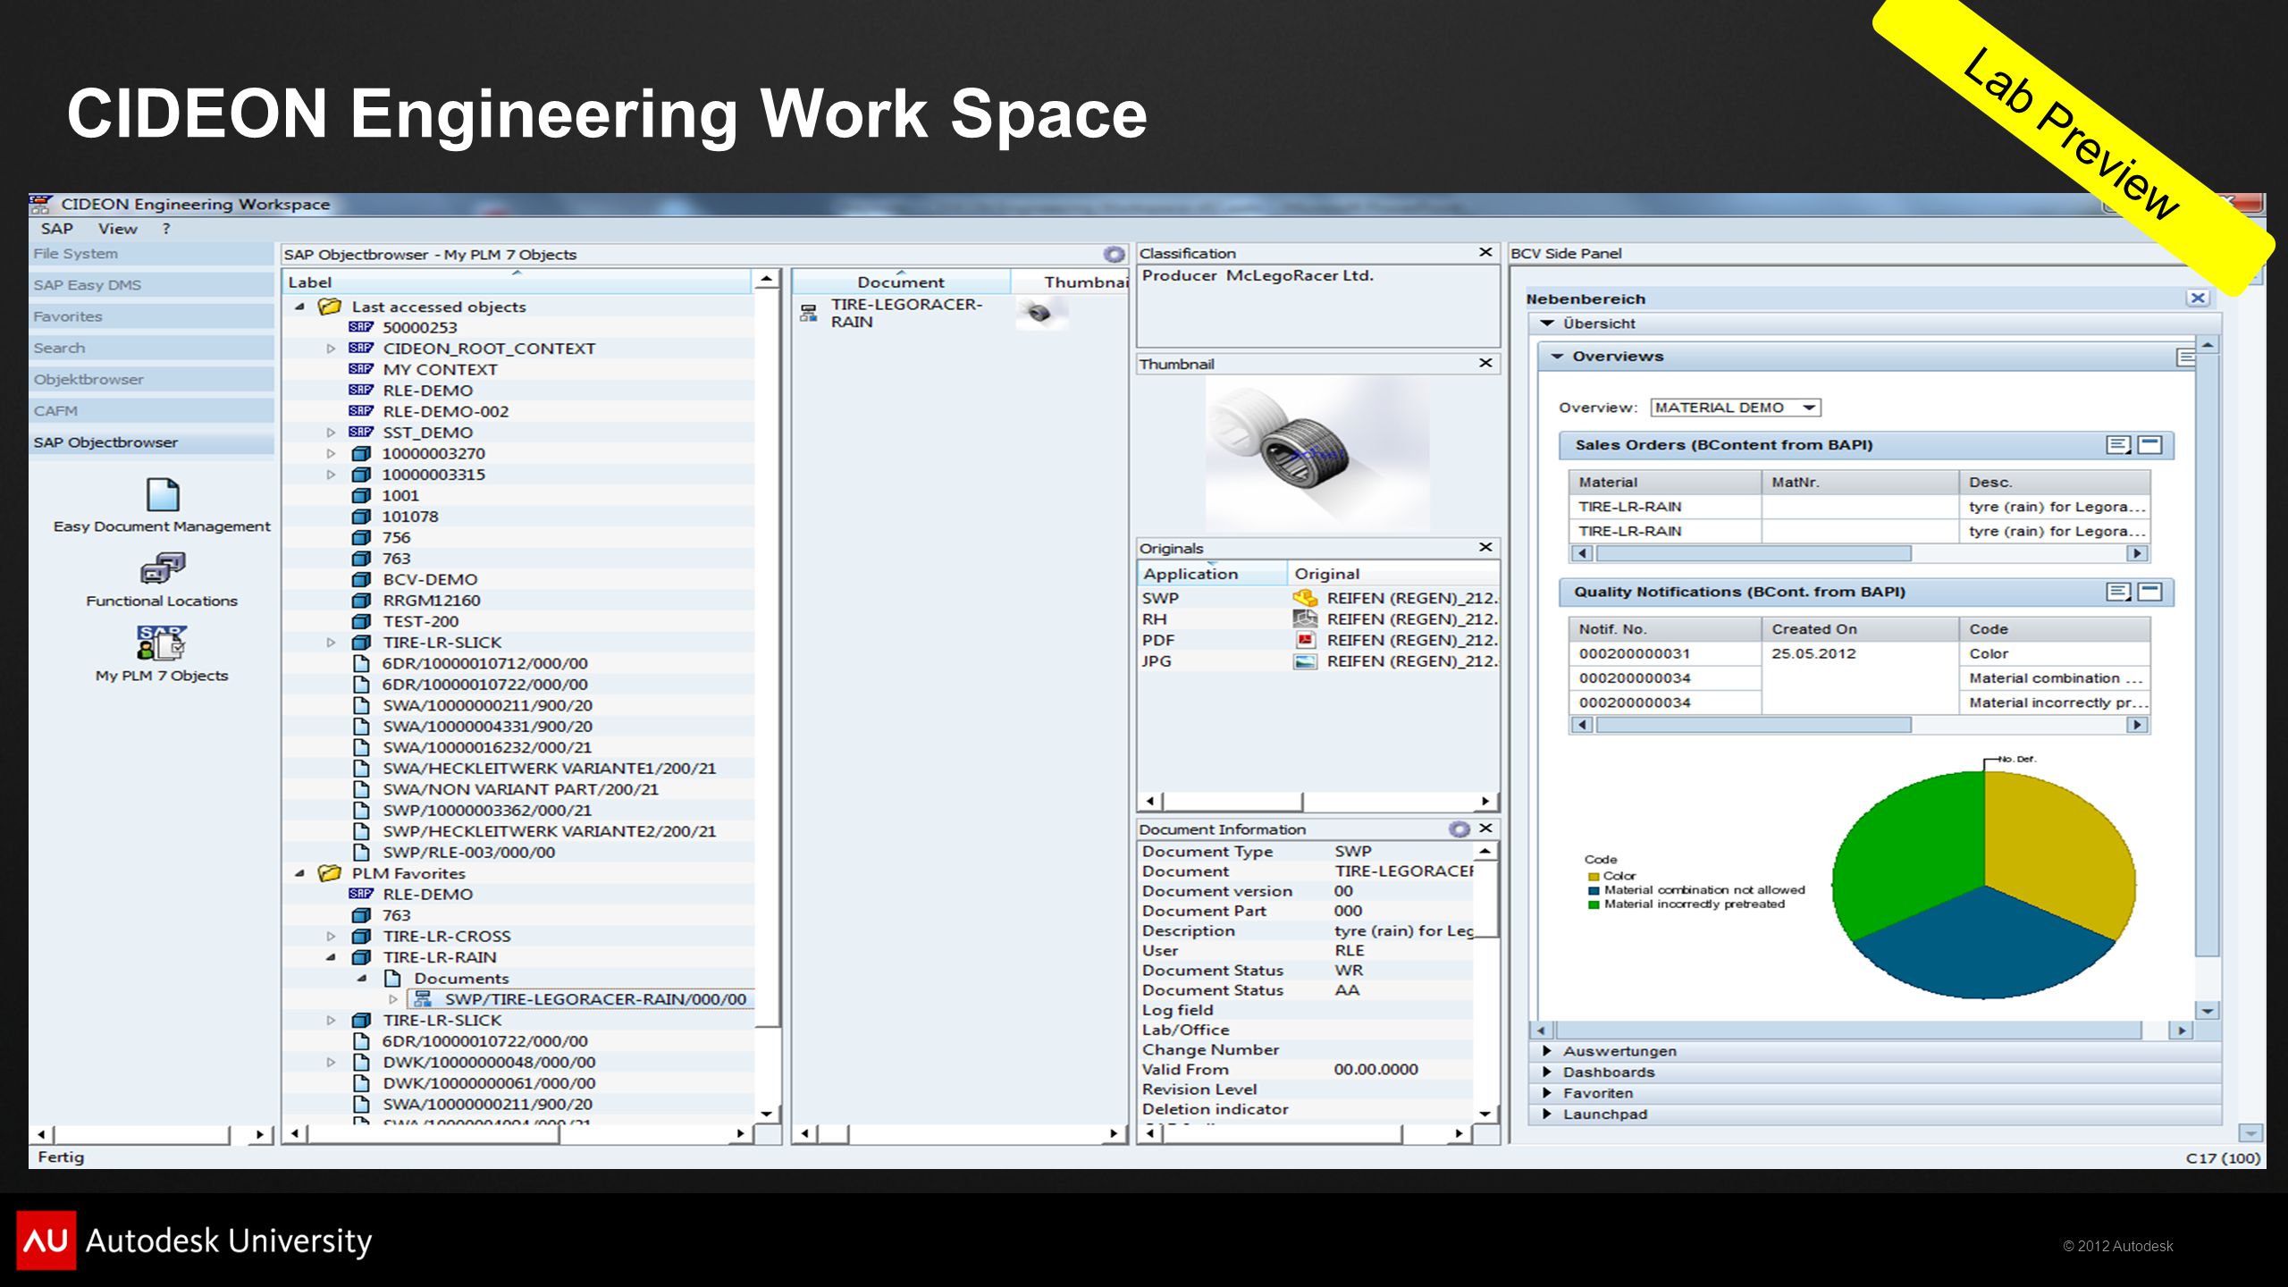Expand the SST_DEMO tree node
Screen dimensions: 2288x1287
[331, 433]
